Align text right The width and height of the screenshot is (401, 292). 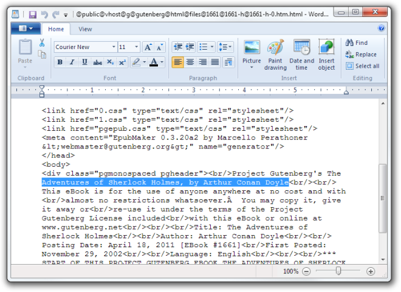[202, 62]
